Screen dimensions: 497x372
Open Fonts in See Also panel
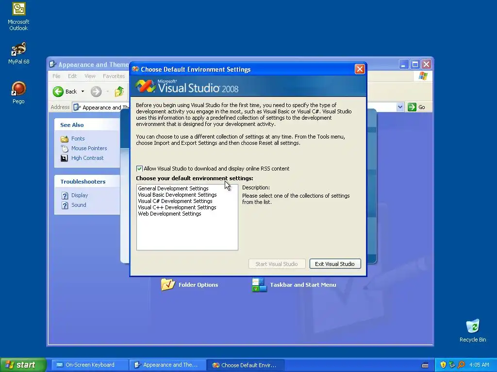pyautogui.click(x=78, y=139)
